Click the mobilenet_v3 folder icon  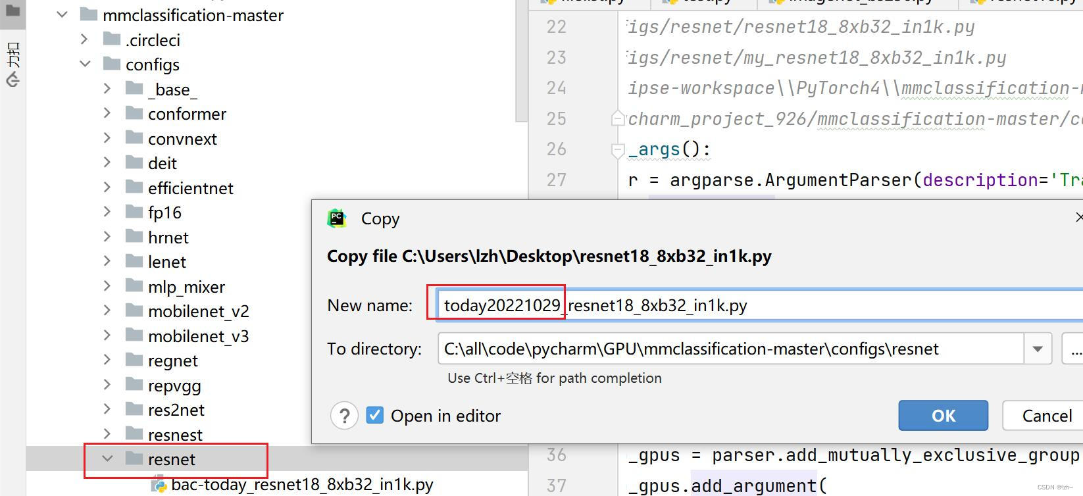coord(135,335)
